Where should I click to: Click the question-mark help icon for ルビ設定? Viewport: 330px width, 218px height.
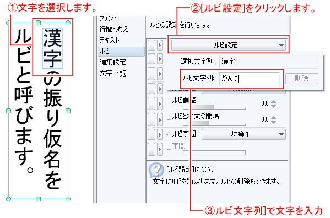[x=156, y=170]
